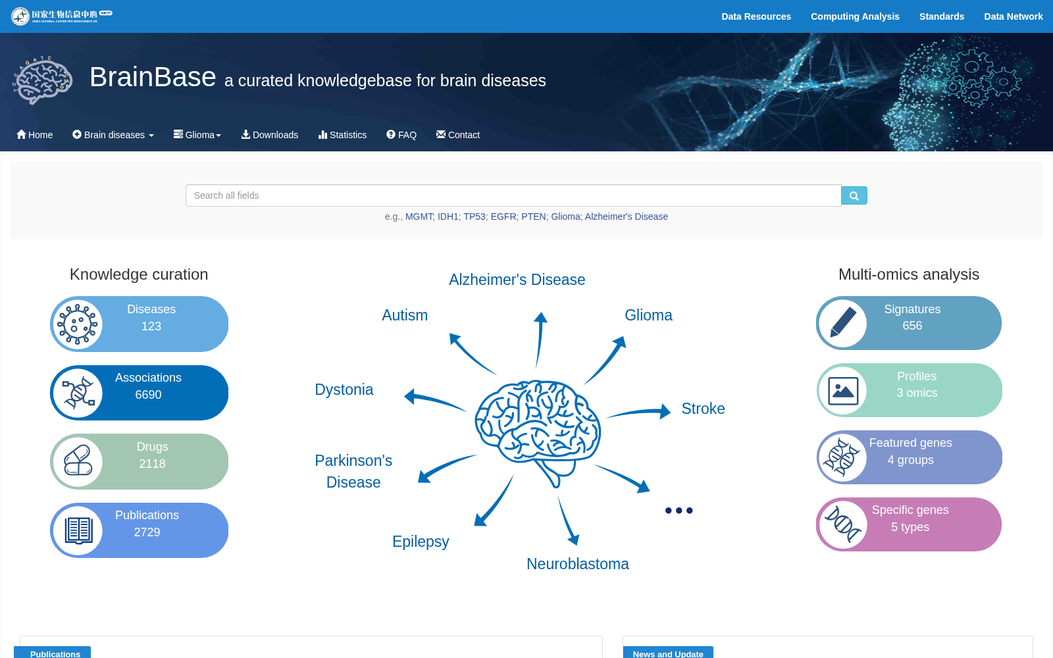Search example gene TP53
1053x658 pixels.
click(x=474, y=216)
